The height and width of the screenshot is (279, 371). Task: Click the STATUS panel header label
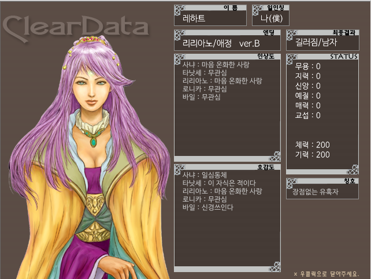(344, 57)
